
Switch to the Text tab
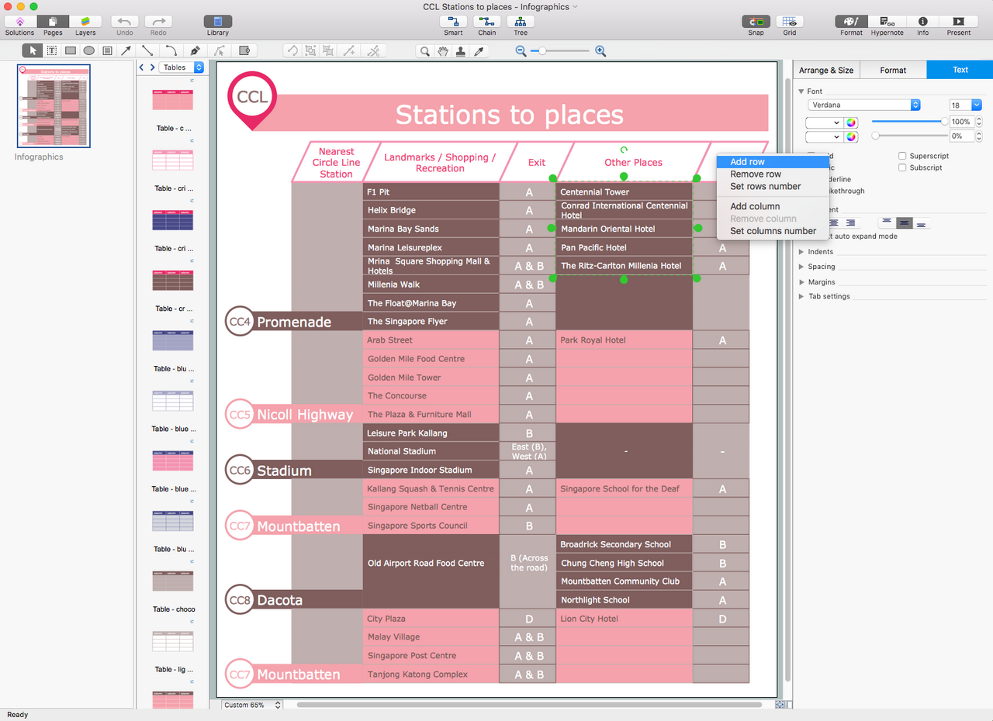pos(960,70)
